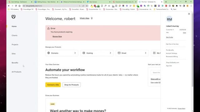Reload the page with refresh icon
The height and width of the screenshot is (112, 200).
coord(16,6)
